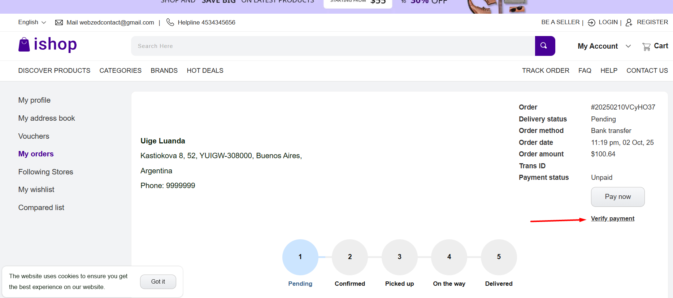Select step 5 Delivered circle

[499, 257]
